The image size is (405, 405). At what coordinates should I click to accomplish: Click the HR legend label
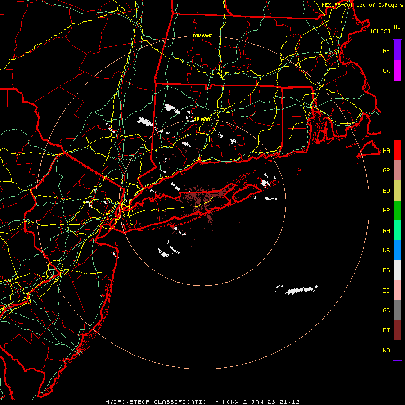click(386, 211)
